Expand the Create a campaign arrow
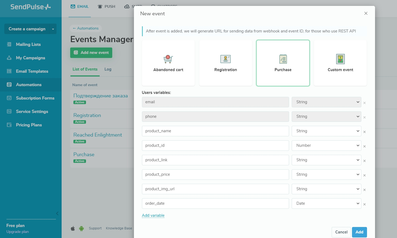 tap(53, 29)
